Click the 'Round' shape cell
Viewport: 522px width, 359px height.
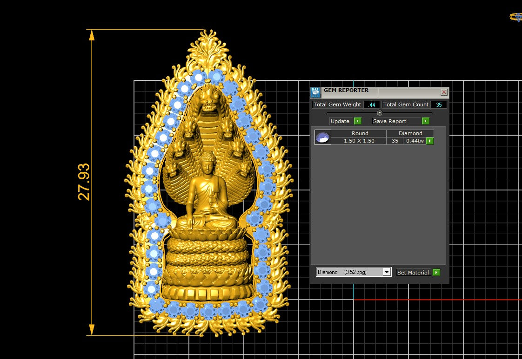coord(359,133)
